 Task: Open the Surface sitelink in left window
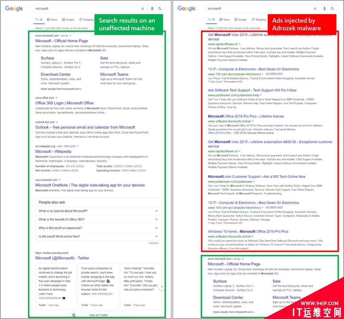(47, 58)
